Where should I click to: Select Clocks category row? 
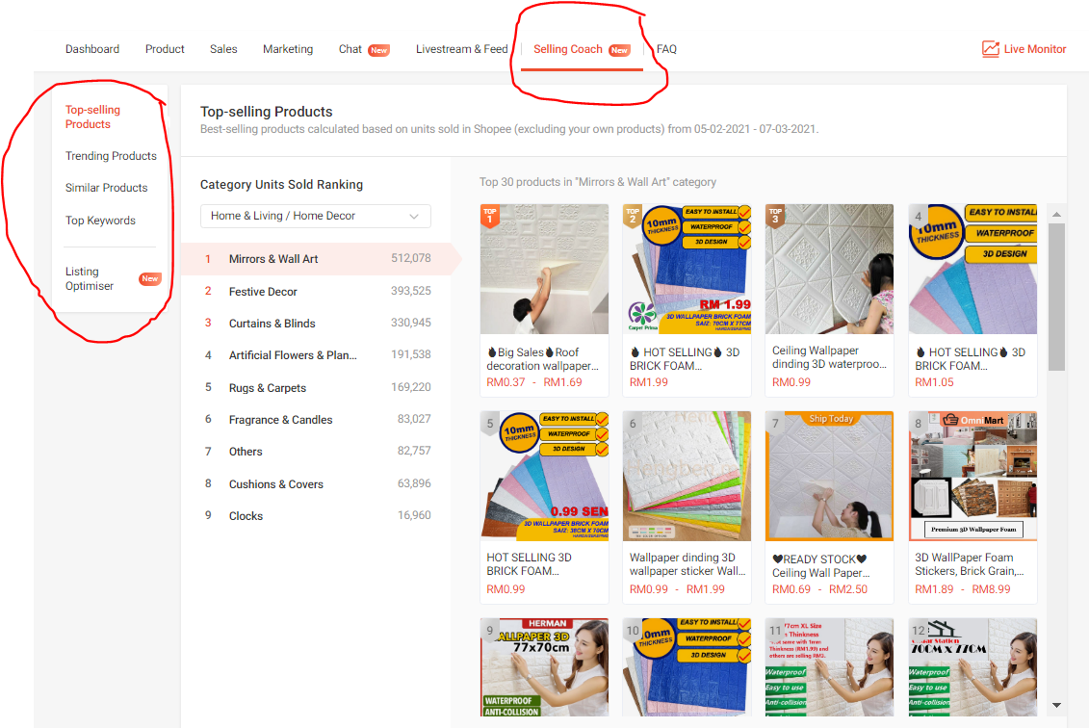(x=316, y=516)
